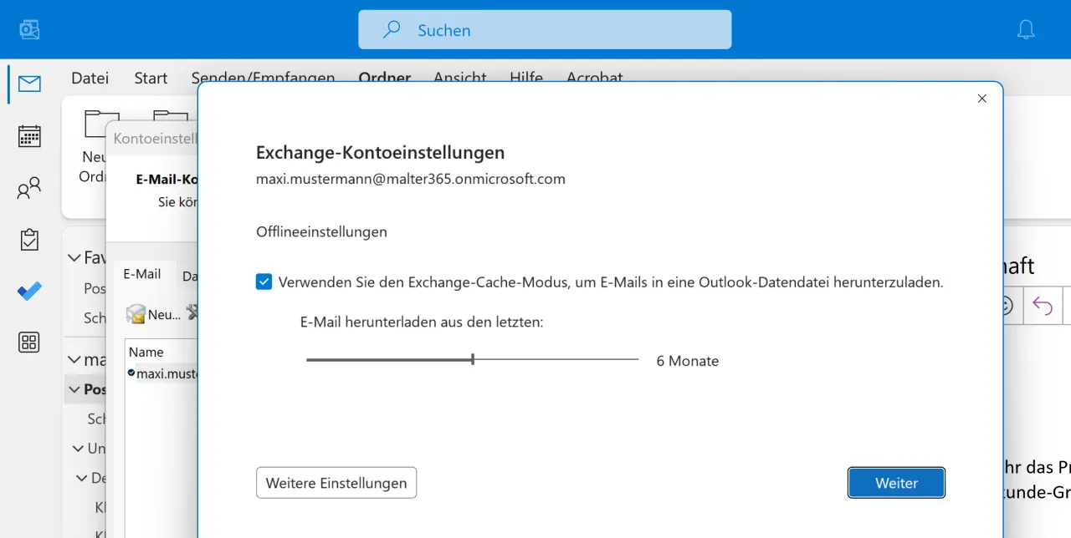The image size is (1071, 538).
Task: Launch the To Do checkmark icon
Action: tap(29, 291)
